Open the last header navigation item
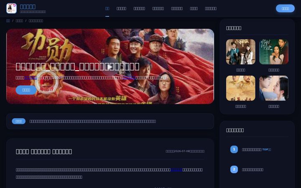The width and height of the screenshot is (301, 188). tap(211, 8)
